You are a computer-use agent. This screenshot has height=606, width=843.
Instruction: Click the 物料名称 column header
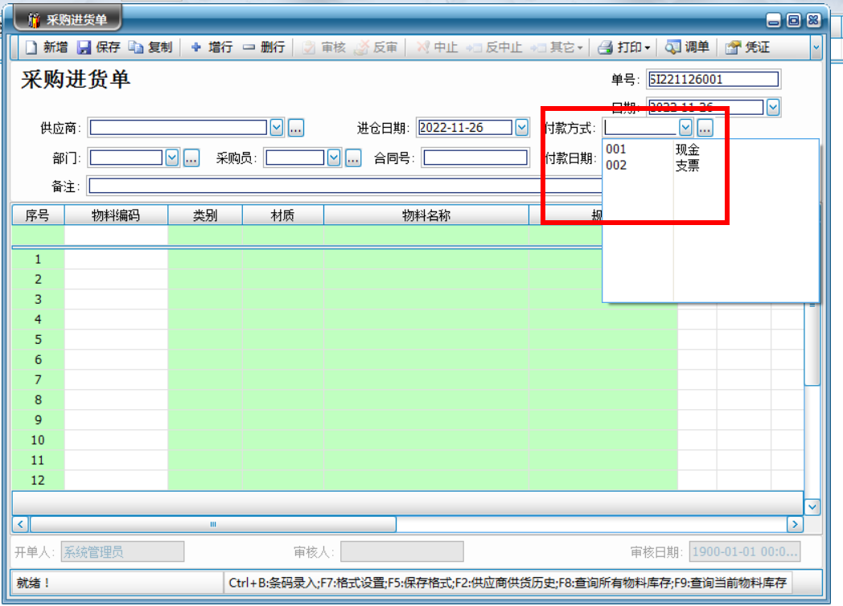coord(426,215)
